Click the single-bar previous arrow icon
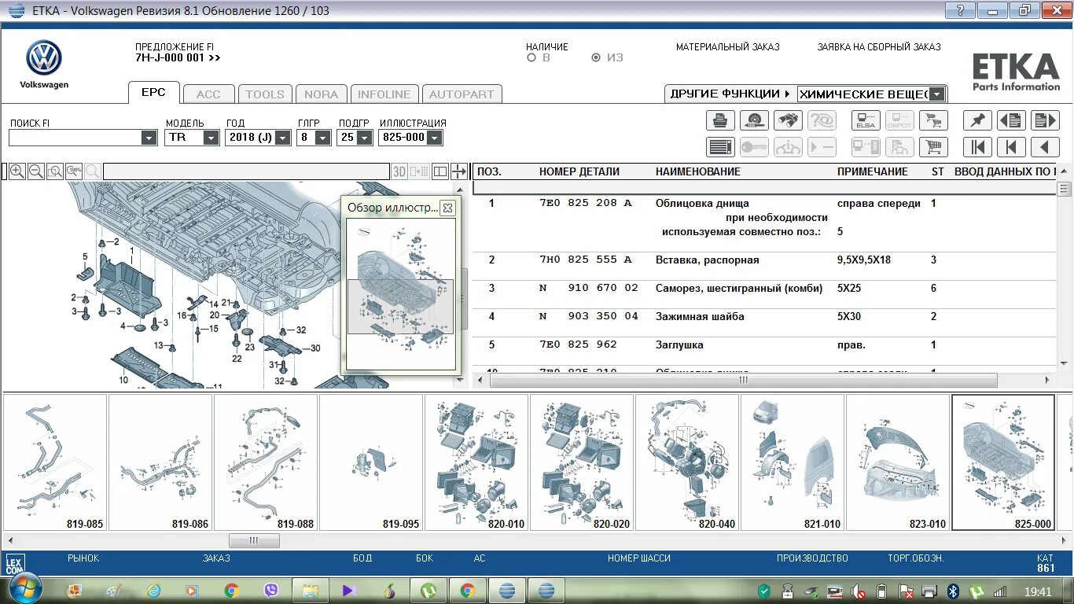1074x604 pixels. tap(1011, 147)
